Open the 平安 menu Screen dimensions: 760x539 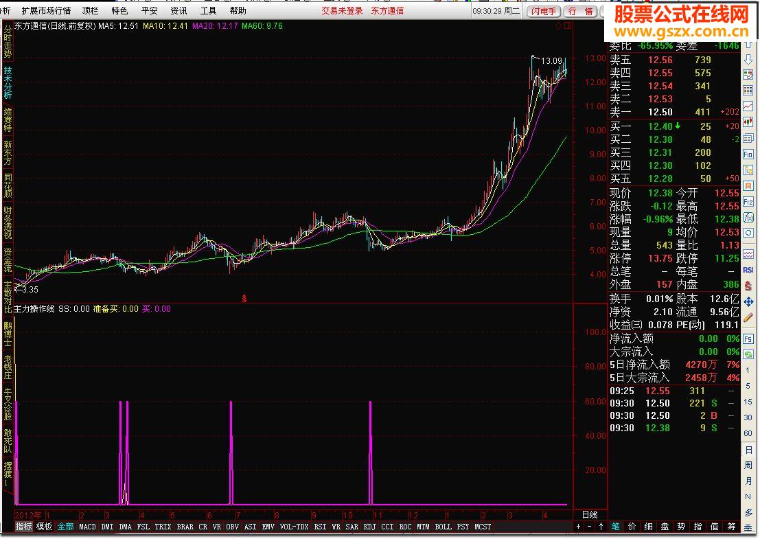(149, 11)
